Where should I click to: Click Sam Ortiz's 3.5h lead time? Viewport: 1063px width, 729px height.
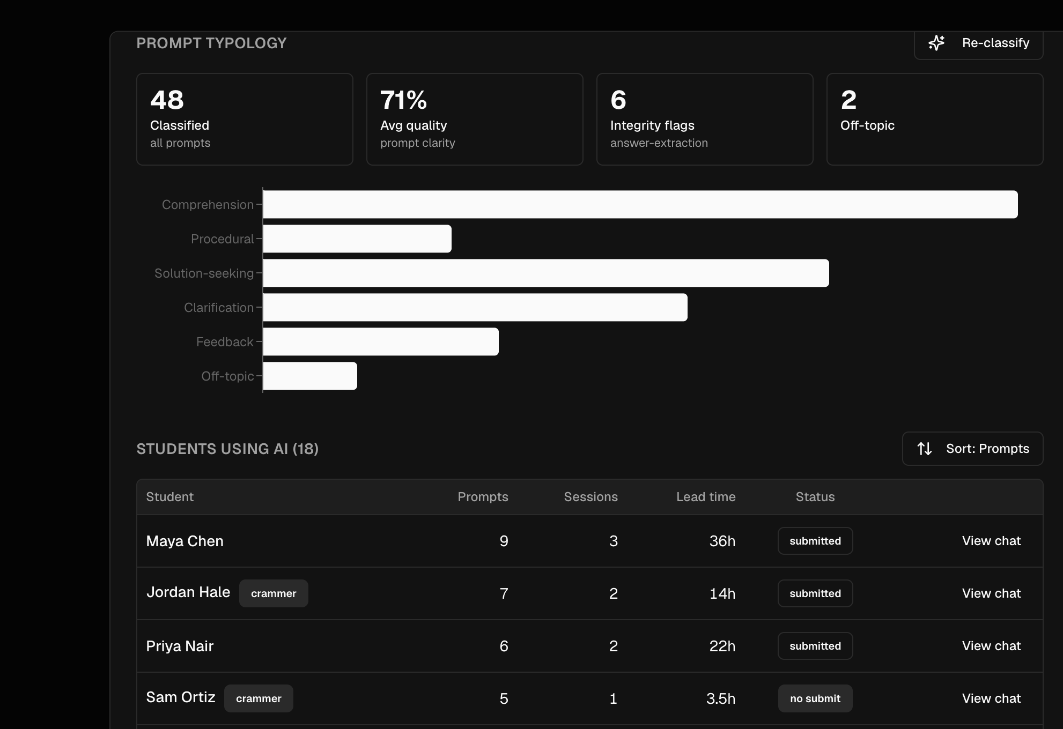[x=721, y=698]
